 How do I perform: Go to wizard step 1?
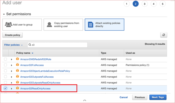127,4
